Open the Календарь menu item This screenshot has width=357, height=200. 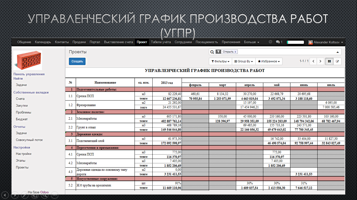pos(43,42)
